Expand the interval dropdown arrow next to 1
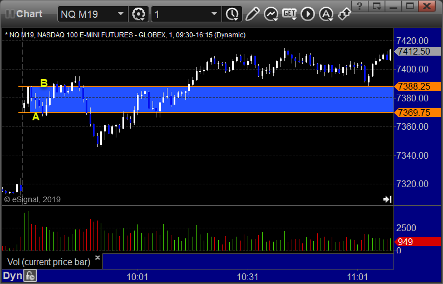This screenshot has width=443, height=284. coord(214,13)
